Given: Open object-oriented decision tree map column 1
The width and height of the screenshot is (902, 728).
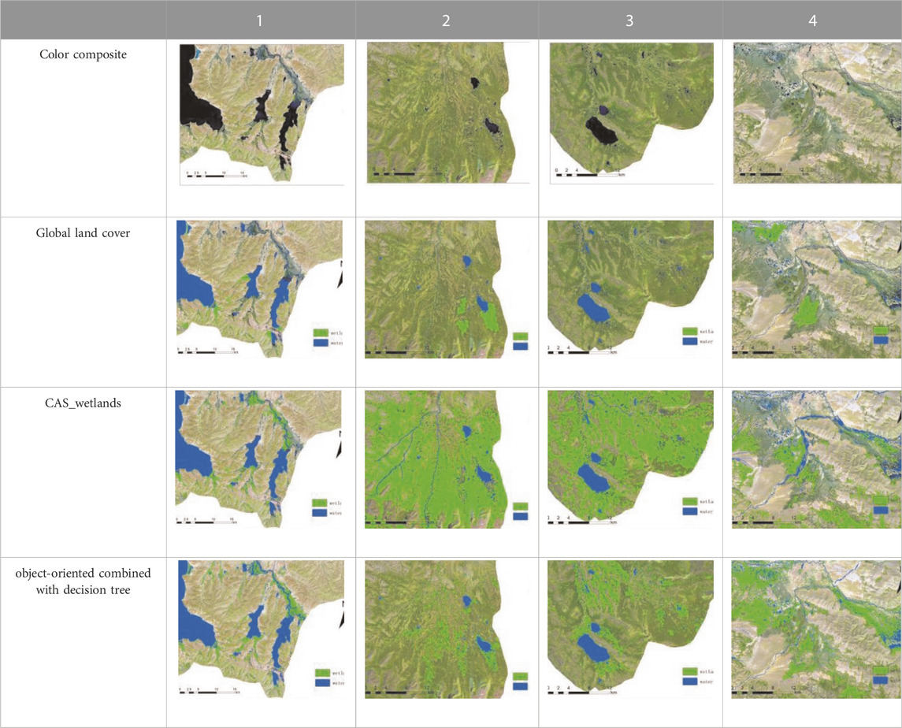Looking at the screenshot, I should pos(262,629).
